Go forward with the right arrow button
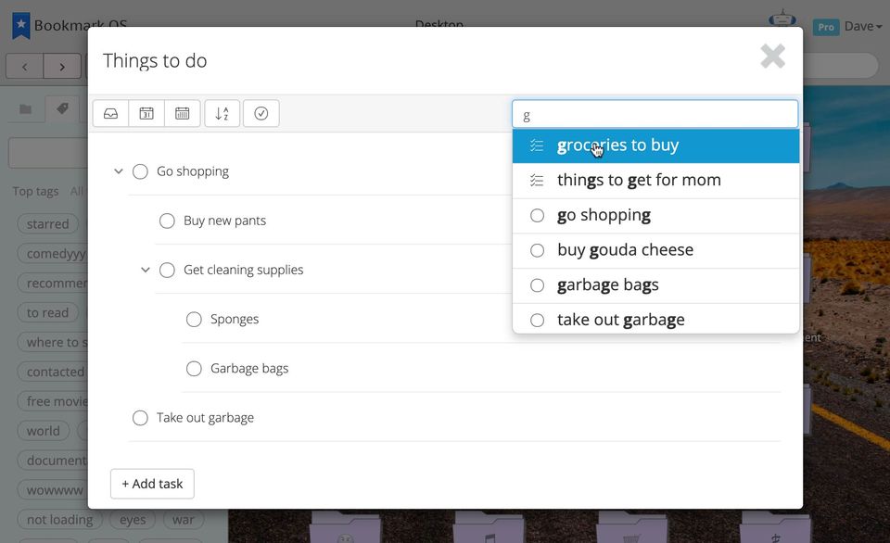 (x=62, y=67)
